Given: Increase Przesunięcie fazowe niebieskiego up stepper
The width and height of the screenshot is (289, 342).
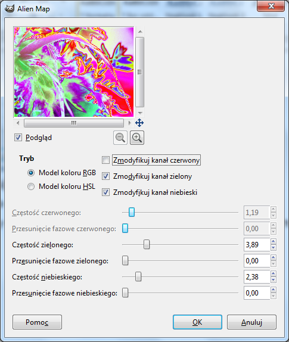Looking at the screenshot, I should coord(274,290).
